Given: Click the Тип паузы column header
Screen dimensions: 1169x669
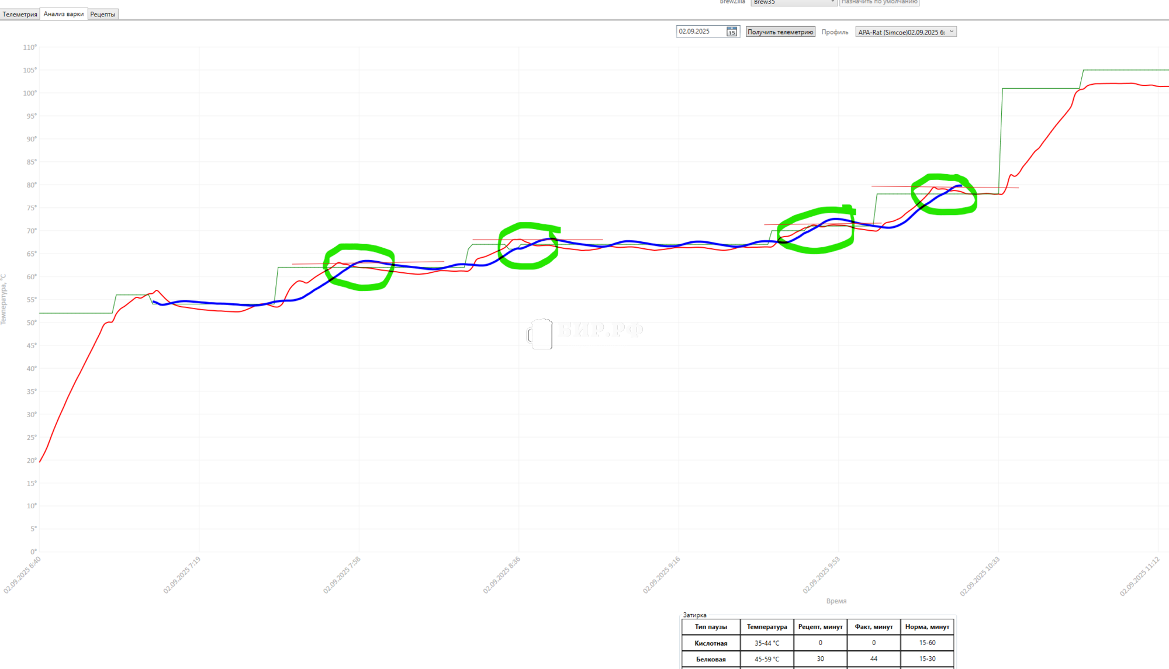Looking at the screenshot, I should click(711, 627).
